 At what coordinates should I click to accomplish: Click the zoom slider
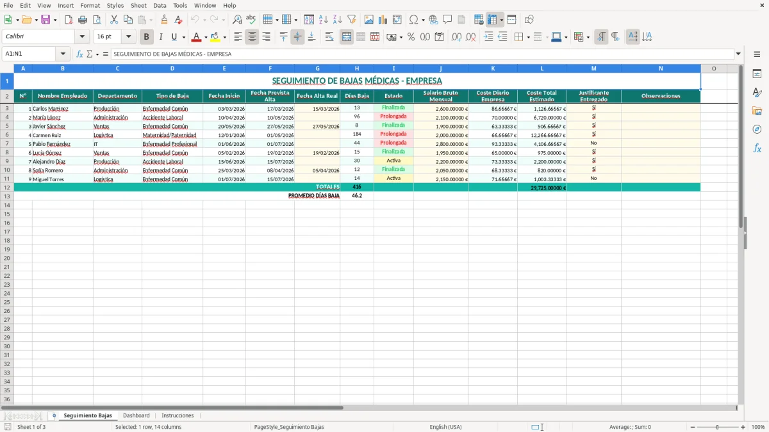click(718, 427)
